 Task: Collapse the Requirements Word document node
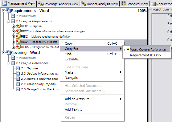click(3, 11)
